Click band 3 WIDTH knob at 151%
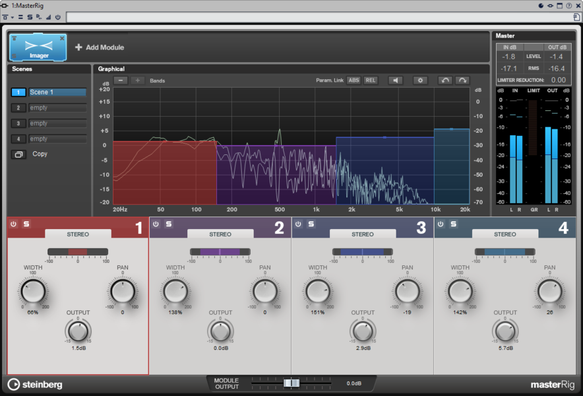The width and height of the screenshot is (583, 396). click(x=318, y=292)
